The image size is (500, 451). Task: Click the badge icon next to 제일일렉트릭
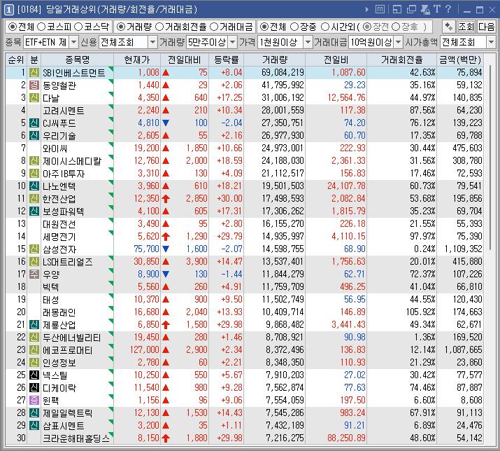34,412
